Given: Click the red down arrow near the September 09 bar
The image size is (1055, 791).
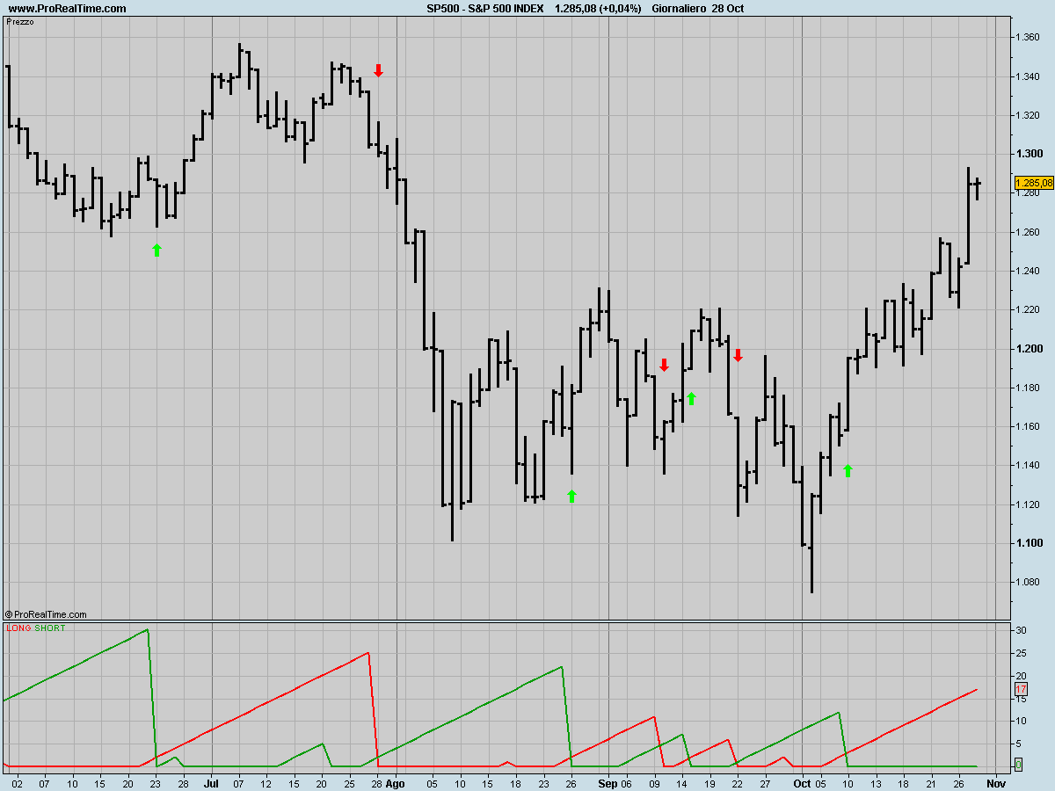Looking at the screenshot, I should (x=665, y=365).
